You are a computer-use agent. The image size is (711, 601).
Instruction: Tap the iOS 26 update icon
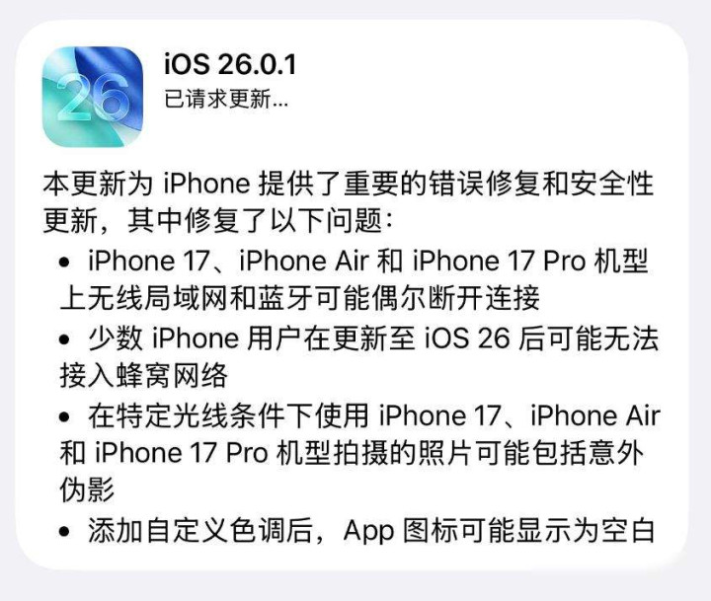click(x=93, y=97)
